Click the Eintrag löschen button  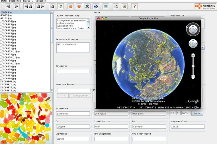[x=80, y=96]
